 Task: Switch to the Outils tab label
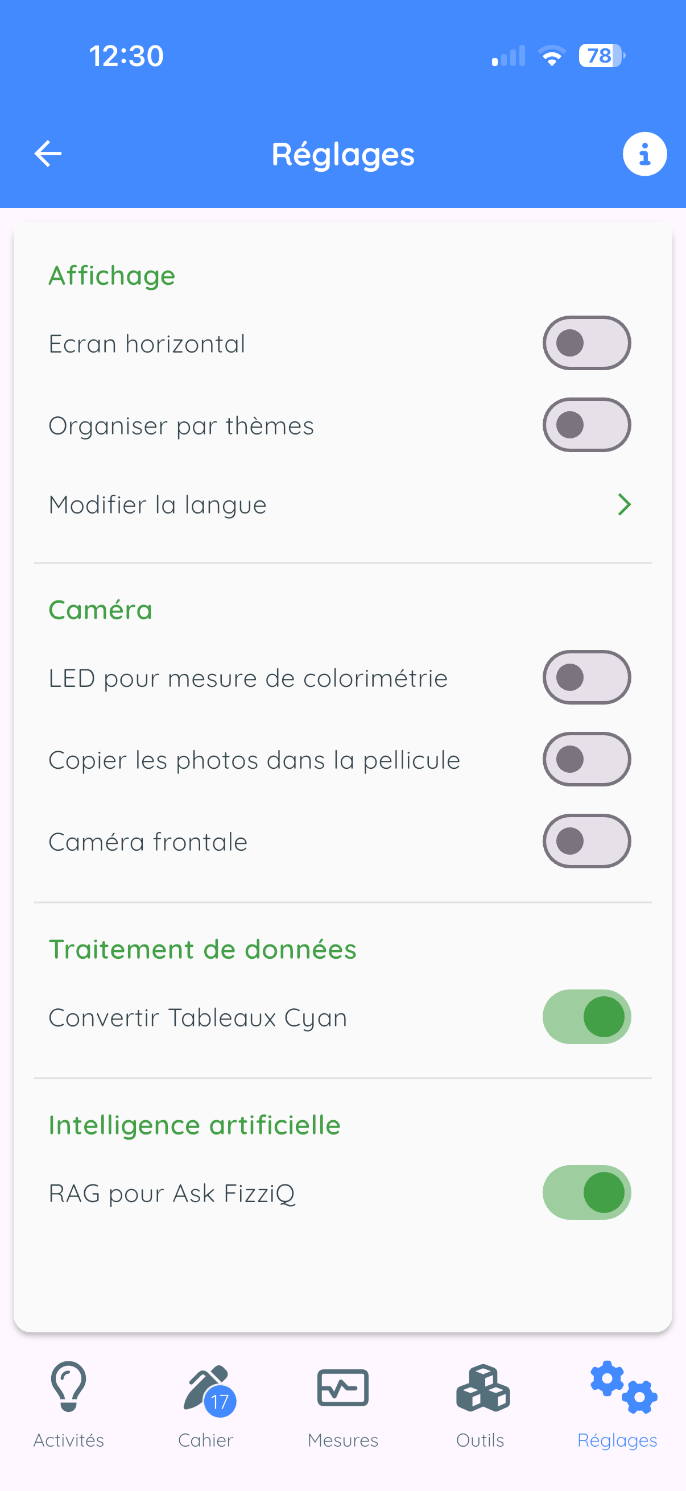click(x=480, y=1440)
